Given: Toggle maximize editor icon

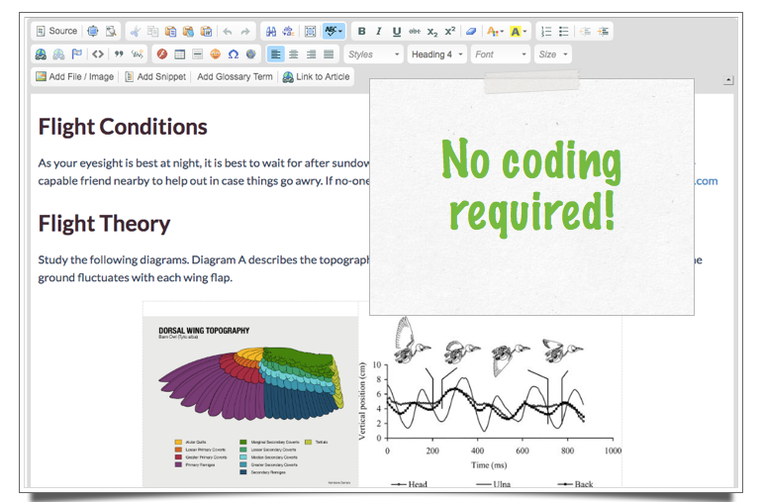Looking at the screenshot, I should [92, 31].
